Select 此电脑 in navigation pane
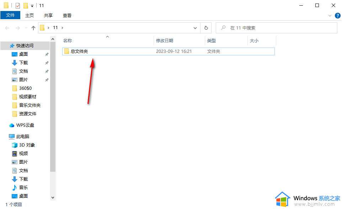 (23, 137)
